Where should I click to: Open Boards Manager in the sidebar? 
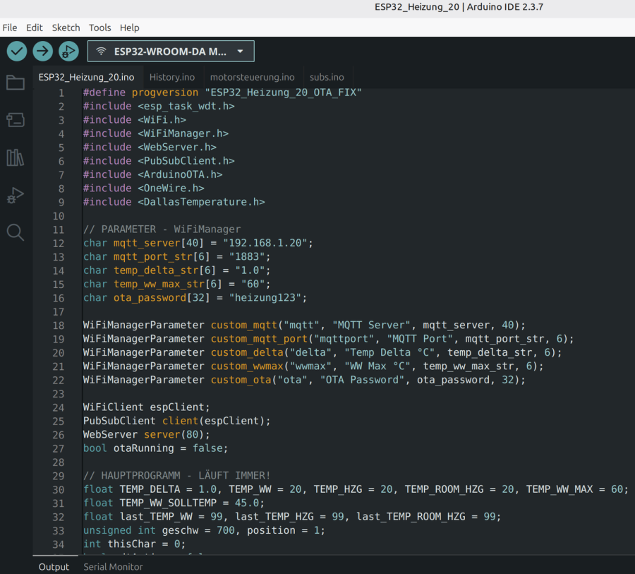click(x=16, y=120)
